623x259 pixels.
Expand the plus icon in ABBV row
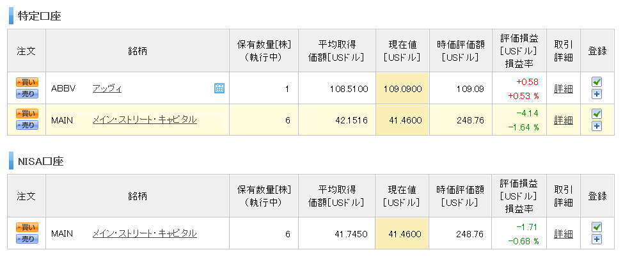(x=597, y=94)
